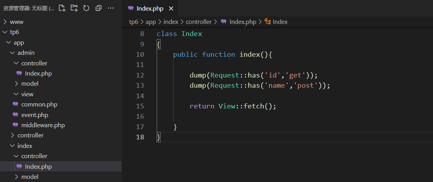The height and width of the screenshot is (182, 433).
Task: Collapse all folders with the collapse icon
Action: pos(98,8)
